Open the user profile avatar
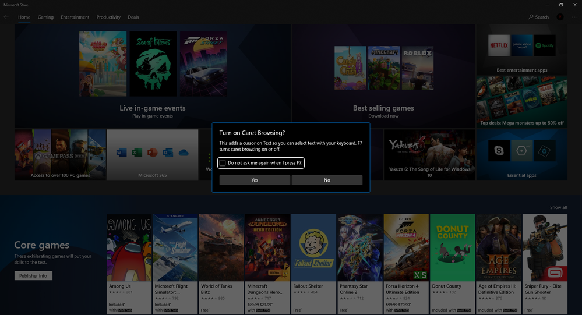The width and height of the screenshot is (582, 315). coord(560,17)
